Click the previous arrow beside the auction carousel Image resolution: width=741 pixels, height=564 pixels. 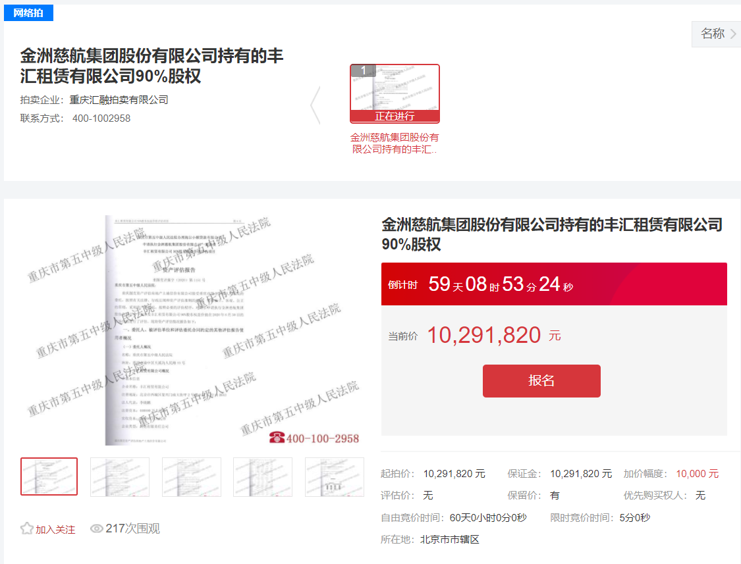pos(316,105)
